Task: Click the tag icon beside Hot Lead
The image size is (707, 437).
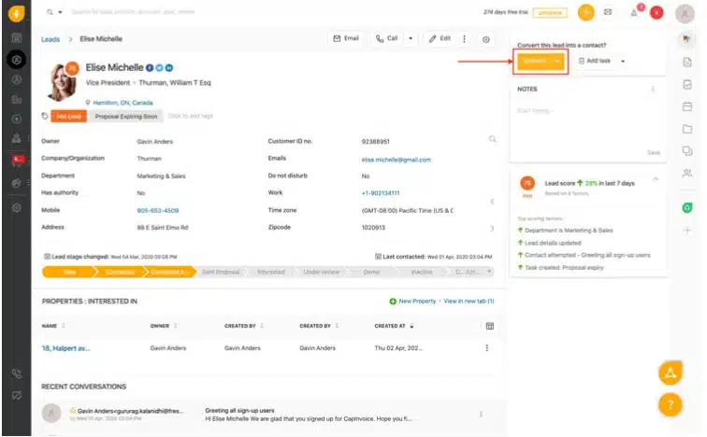Action: (x=45, y=116)
